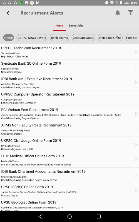Screen dimensions: 139x222
Task: Select the India Post Office chip
Action: 110,38
